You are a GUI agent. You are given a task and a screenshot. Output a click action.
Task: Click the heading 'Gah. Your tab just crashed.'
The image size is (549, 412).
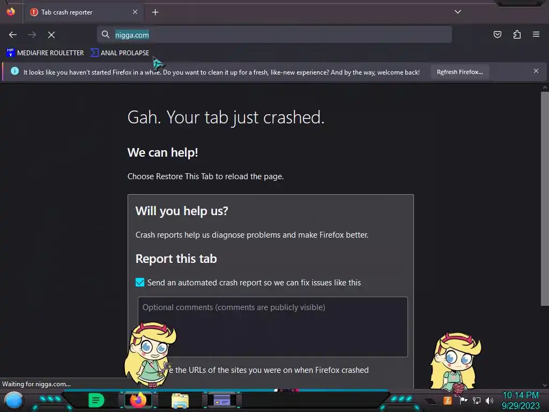(x=226, y=117)
